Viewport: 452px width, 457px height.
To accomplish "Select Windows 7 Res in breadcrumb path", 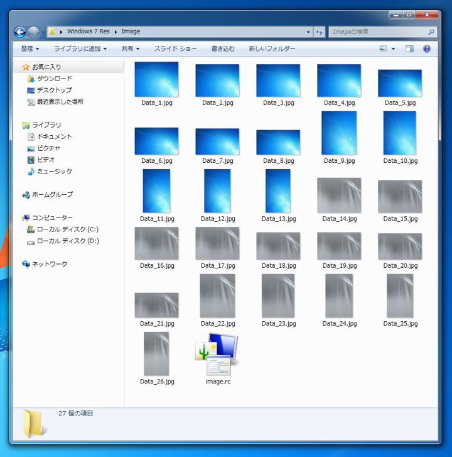I will [x=88, y=31].
